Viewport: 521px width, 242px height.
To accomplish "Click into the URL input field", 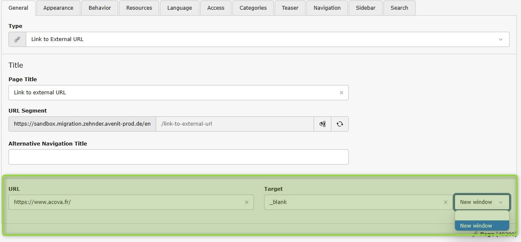I will point(127,202).
